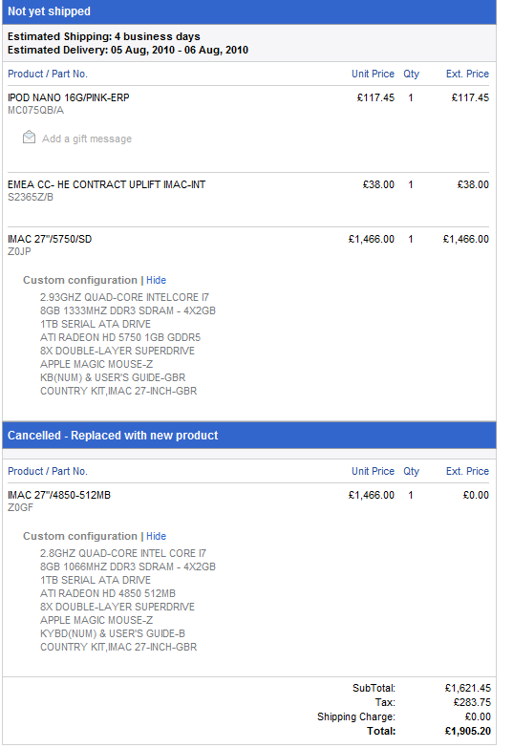Click the Tax amount £283.75
The width and height of the screenshot is (513, 748).
(472, 702)
